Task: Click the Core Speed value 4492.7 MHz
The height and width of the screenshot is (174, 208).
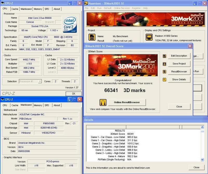Action: coord(29,60)
